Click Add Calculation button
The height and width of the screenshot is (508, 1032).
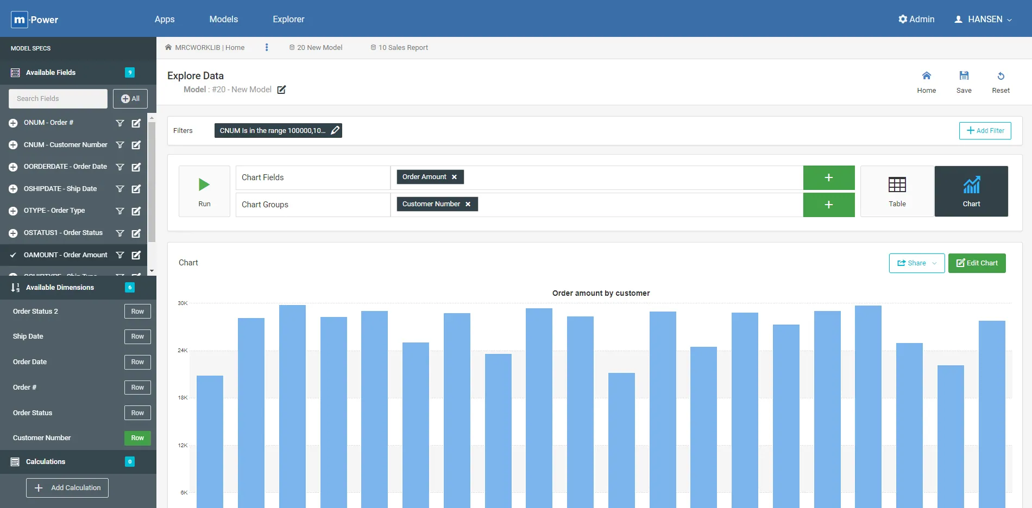(67, 488)
